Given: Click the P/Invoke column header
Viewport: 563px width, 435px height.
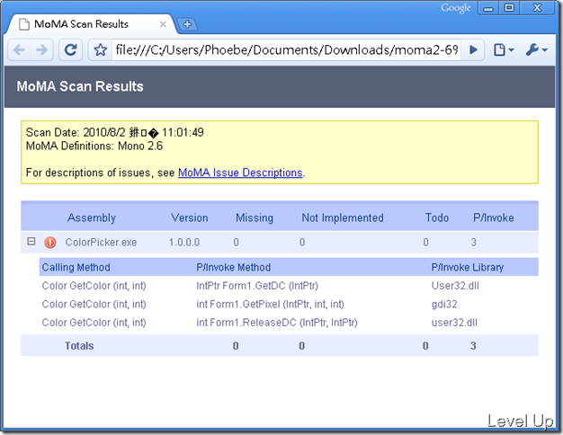Looking at the screenshot, I should pos(494,217).
